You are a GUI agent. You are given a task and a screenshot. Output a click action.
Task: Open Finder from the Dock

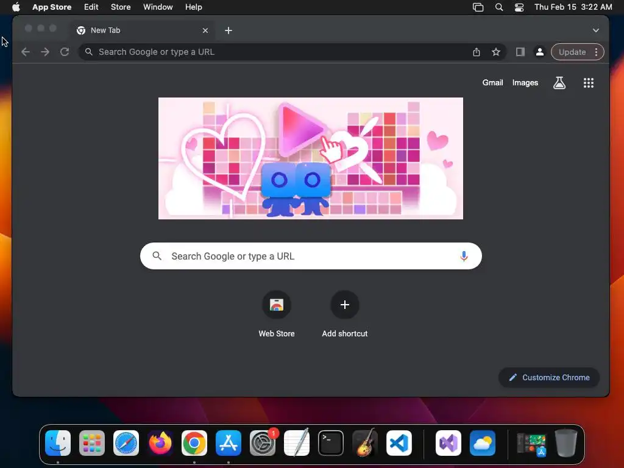click(x=58, y=443)
